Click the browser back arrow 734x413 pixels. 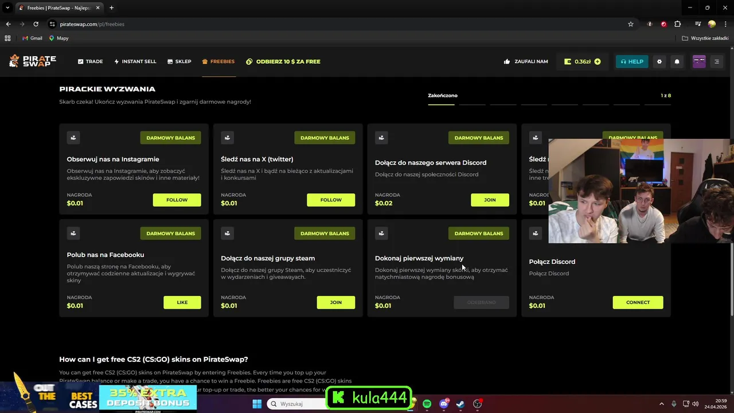[8, 24]
